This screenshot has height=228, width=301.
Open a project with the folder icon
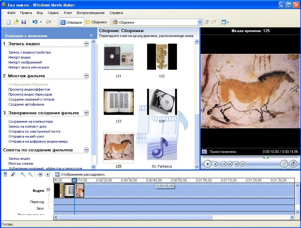(16, 22)
